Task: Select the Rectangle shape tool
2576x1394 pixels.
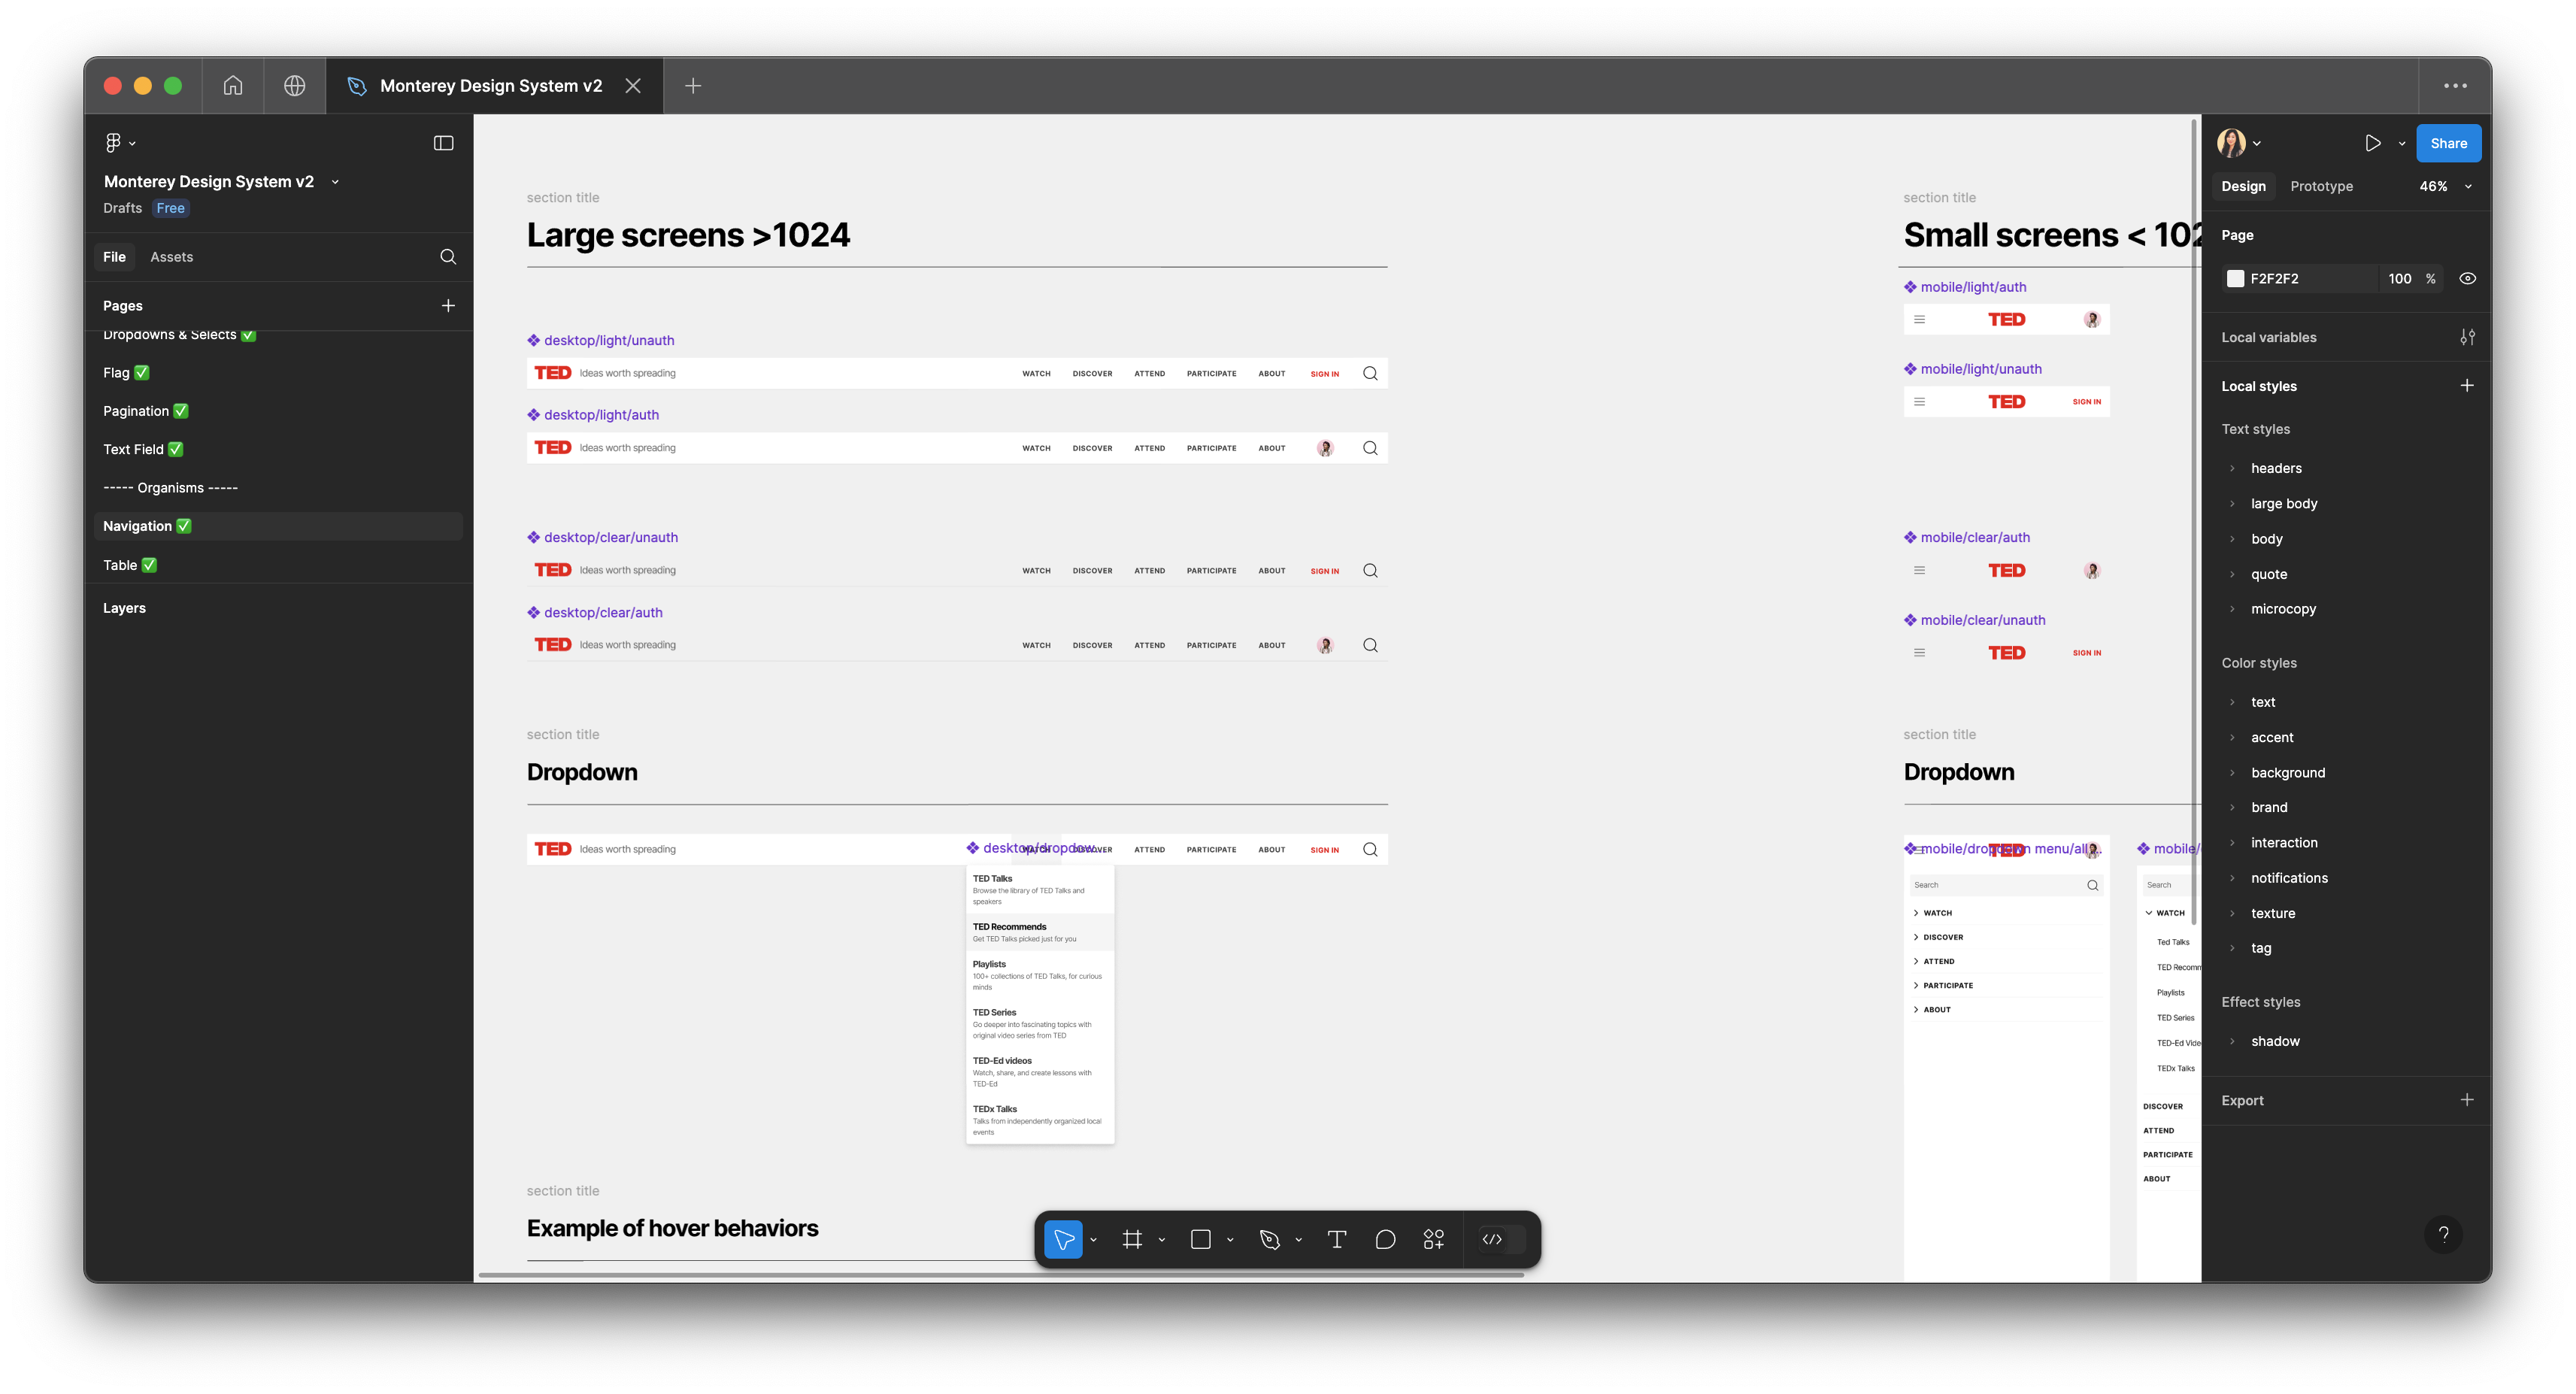Action: tap(1201, 1239)
